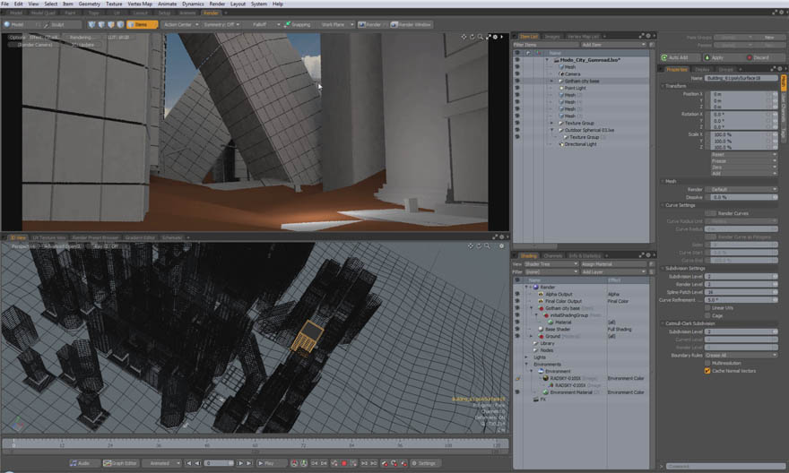Image resolution: width=789 pixels, height=473 pixels.
Task: Toggle the Linear UVs checkbox
Action: tap(707, 307)
